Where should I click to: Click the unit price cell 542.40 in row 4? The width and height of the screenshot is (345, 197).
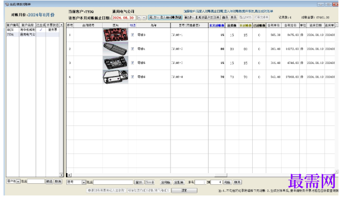point(273,77)
